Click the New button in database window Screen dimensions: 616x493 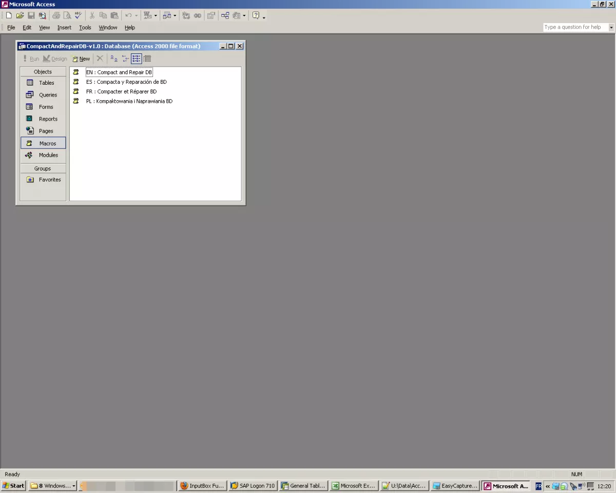coord(81,59)
